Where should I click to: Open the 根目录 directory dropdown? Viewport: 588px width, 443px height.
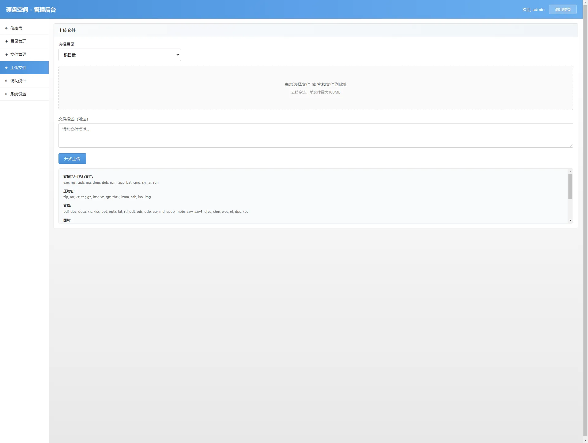tap(119, 55)
